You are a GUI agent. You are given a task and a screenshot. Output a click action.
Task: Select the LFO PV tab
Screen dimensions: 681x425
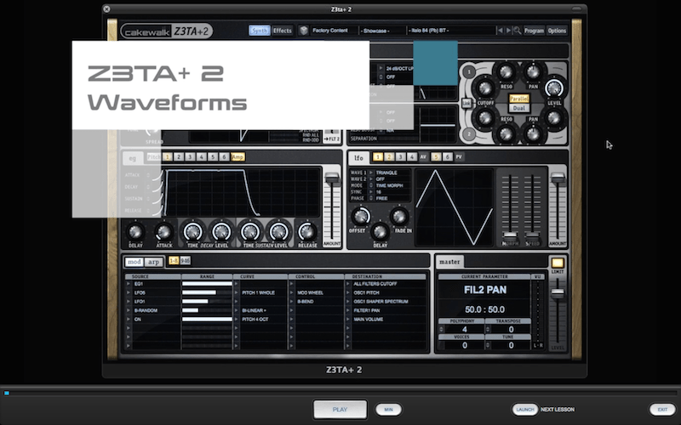click(x=459, y=156)
